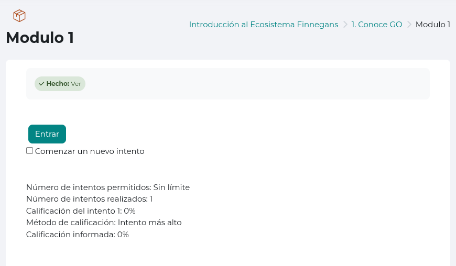Screen dimensions: 456x266
Task: Click the orange package icon above the title
Action: pyautogui.click(x=19, y=16)
